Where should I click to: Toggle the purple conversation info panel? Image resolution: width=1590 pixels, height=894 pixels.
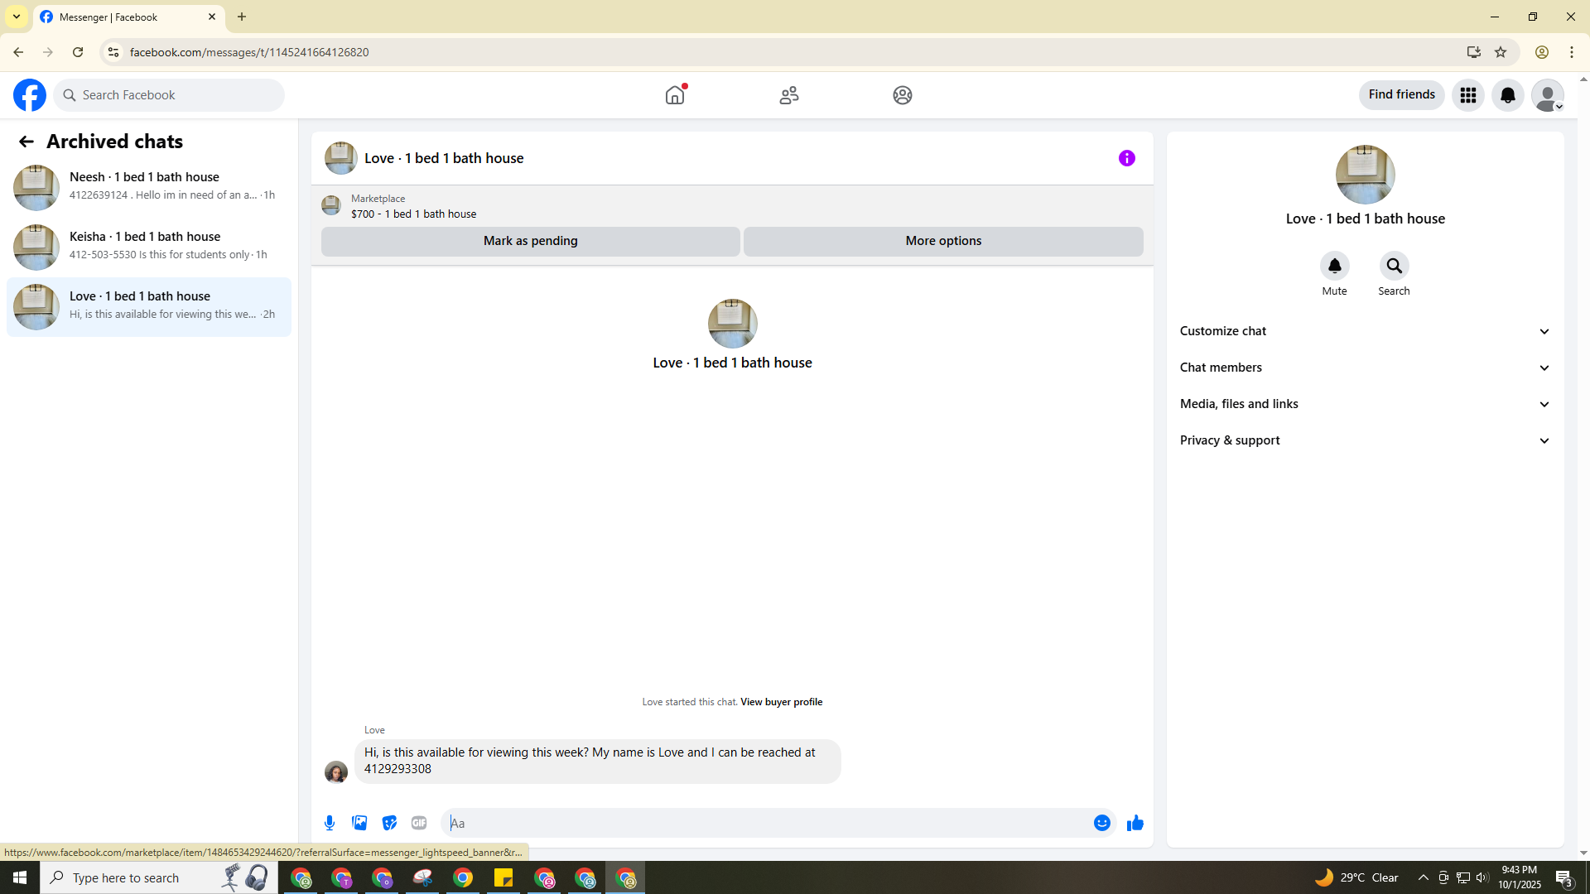[1126, 158]
